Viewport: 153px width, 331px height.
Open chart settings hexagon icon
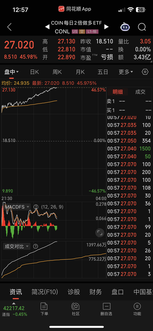click(145, 72)
